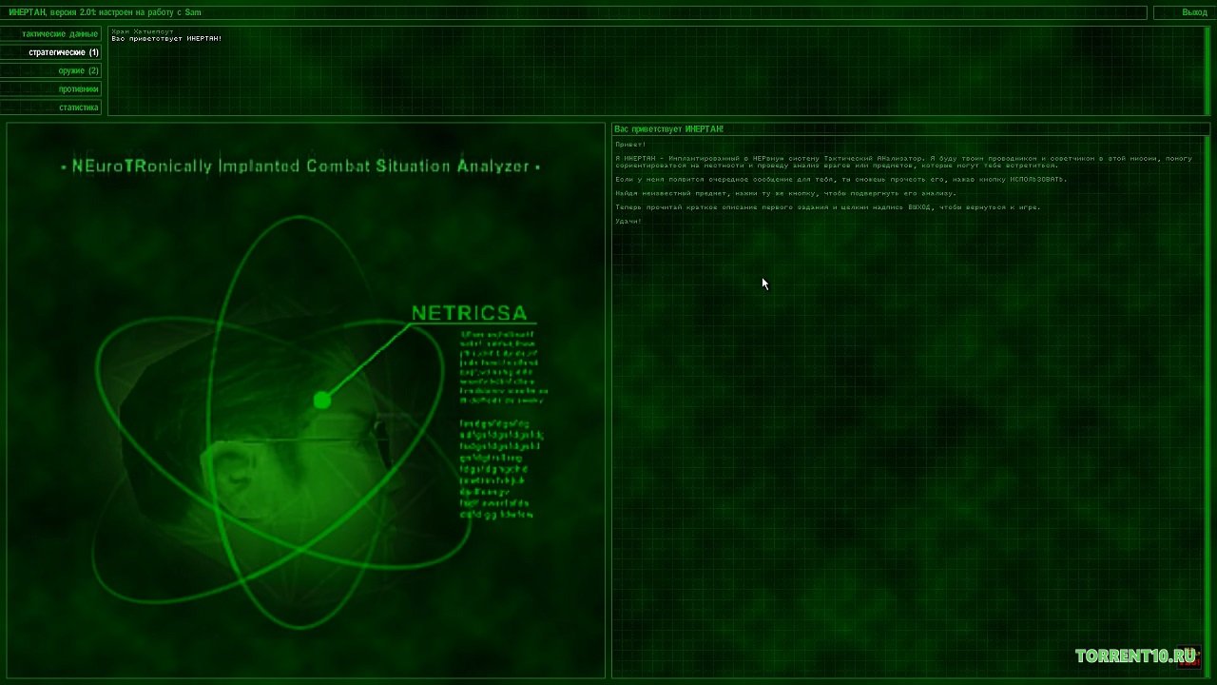
Task: Click the paragraph mentioning ИСПОЛЬЗОВАТЬ button
Action: click(827, 179)
